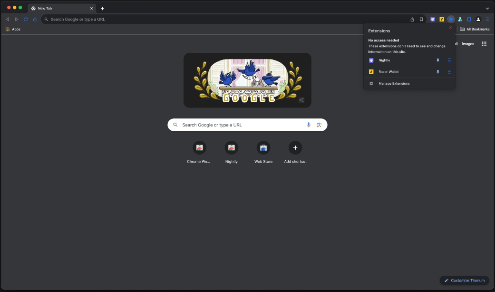Screen dimensions: 495x292
Task: Open the main browser menu at toolbar end
Action: click(x=487, y=19)
